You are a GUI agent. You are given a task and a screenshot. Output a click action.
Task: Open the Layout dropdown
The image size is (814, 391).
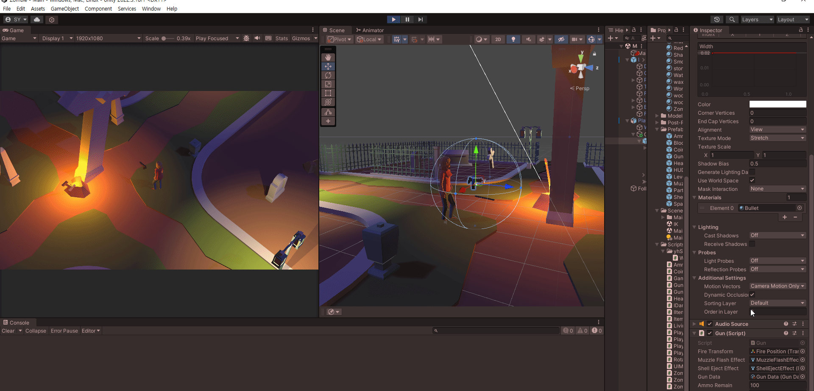[x=793, y=19]
